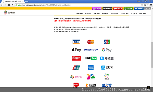Switch to simplified Chinese with 簡
The image size is (153, 92).
pos(146,8)
